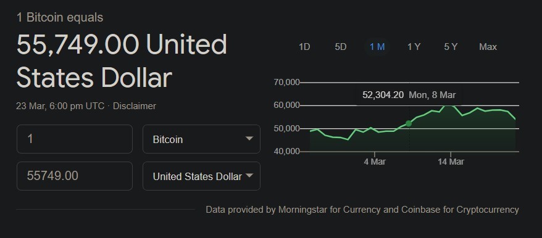Click the 14 Mar date label

(x=451, y=162)
